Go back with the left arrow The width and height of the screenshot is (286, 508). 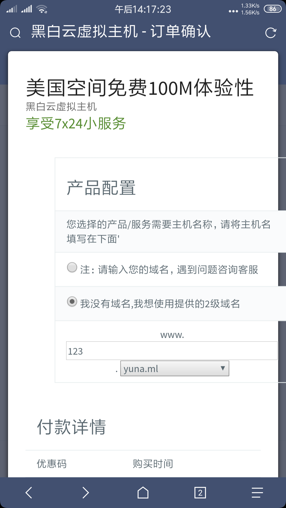tap(29, 493)
